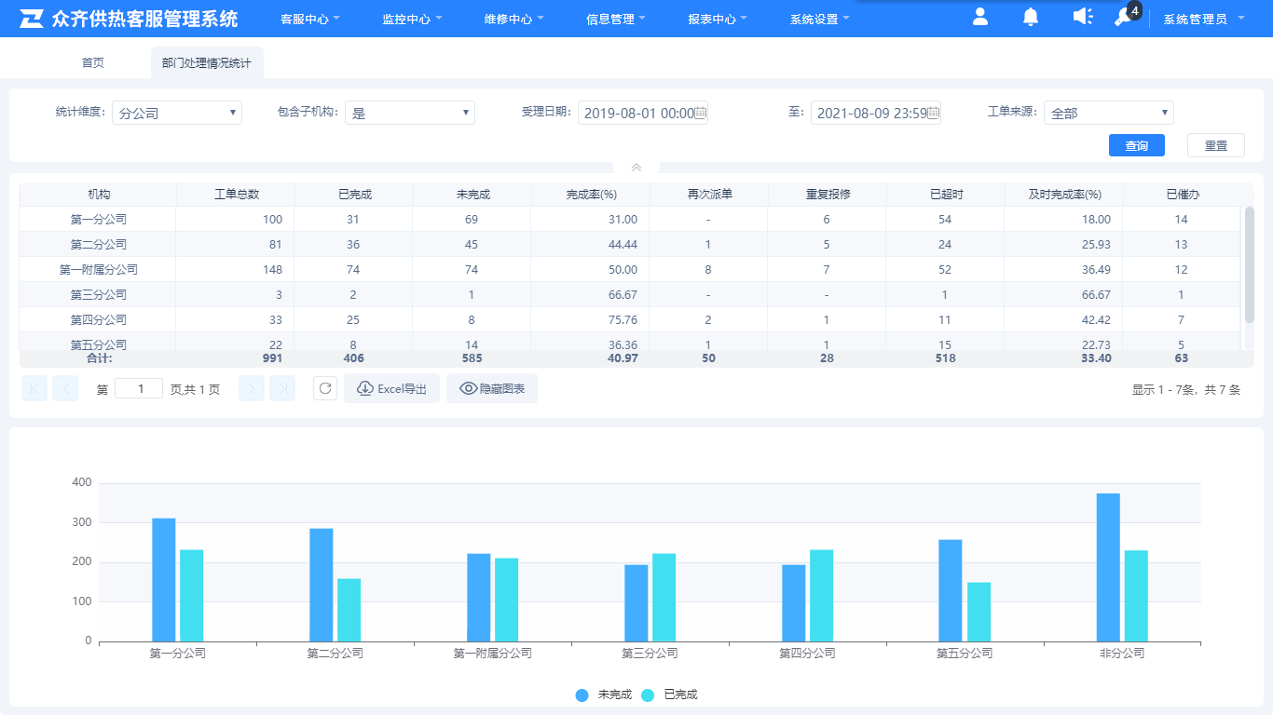Open 信息管理 menu
The image size is (1273, 715).
[616, 19]
